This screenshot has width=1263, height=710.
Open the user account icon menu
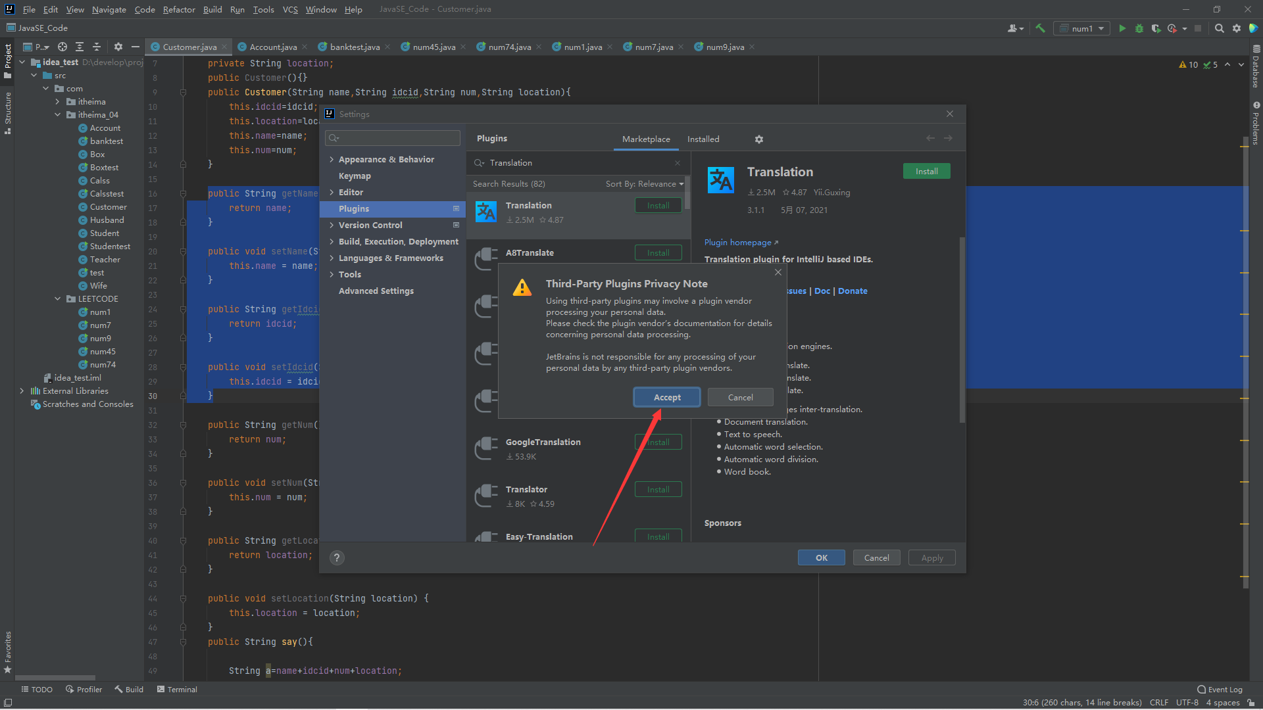point(1016,28)
